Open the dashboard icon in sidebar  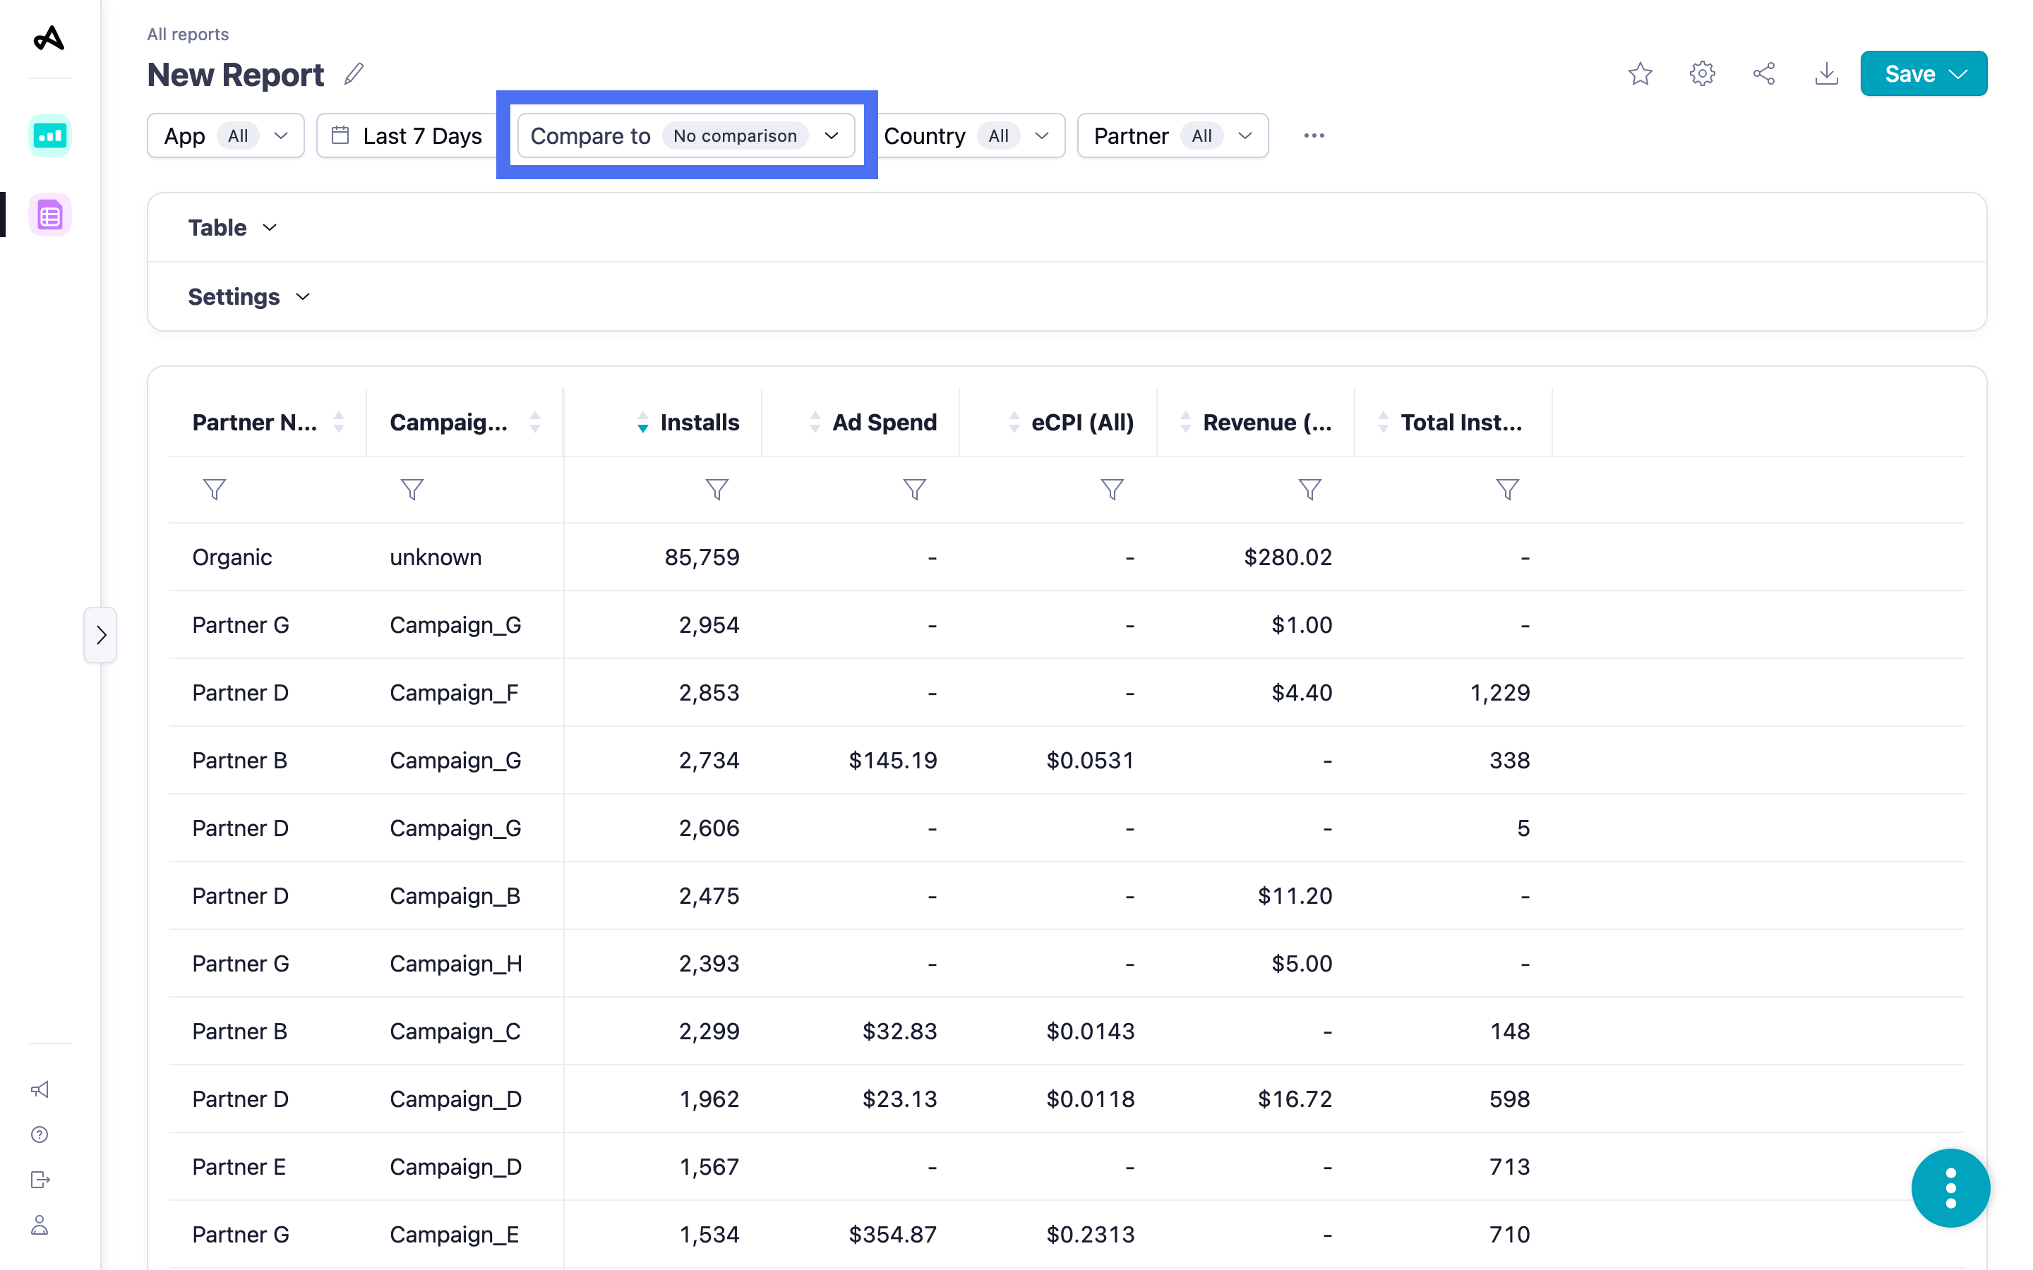tap(49, 135)
